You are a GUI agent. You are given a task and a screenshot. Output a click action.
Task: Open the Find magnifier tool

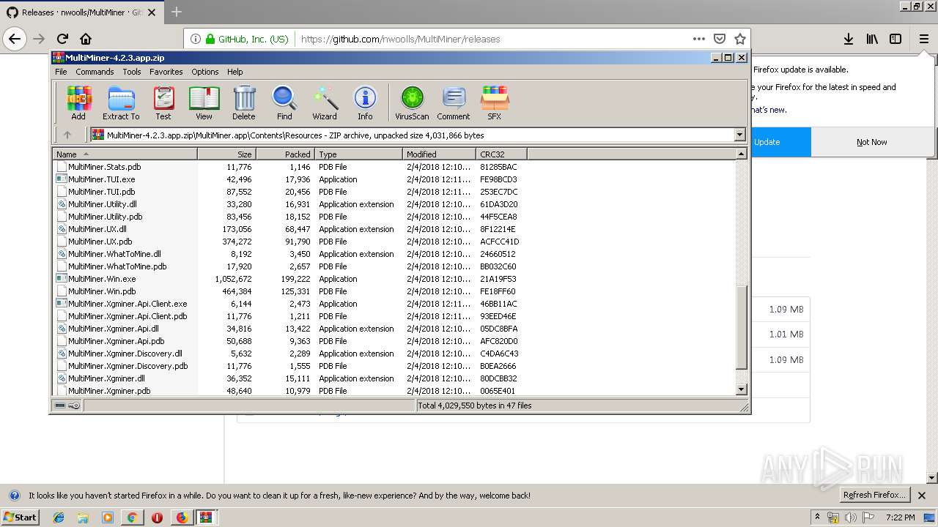(284, 102)
